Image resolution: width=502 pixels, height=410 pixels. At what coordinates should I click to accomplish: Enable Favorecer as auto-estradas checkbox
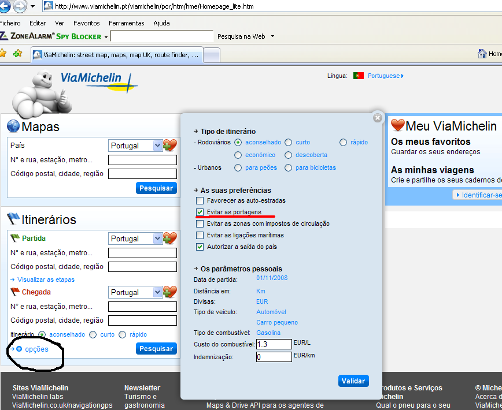(x=200, y=201)
